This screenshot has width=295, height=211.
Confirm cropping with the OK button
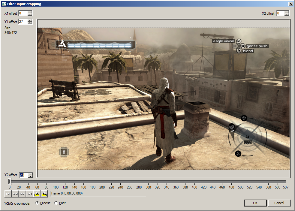coord(255,203)
